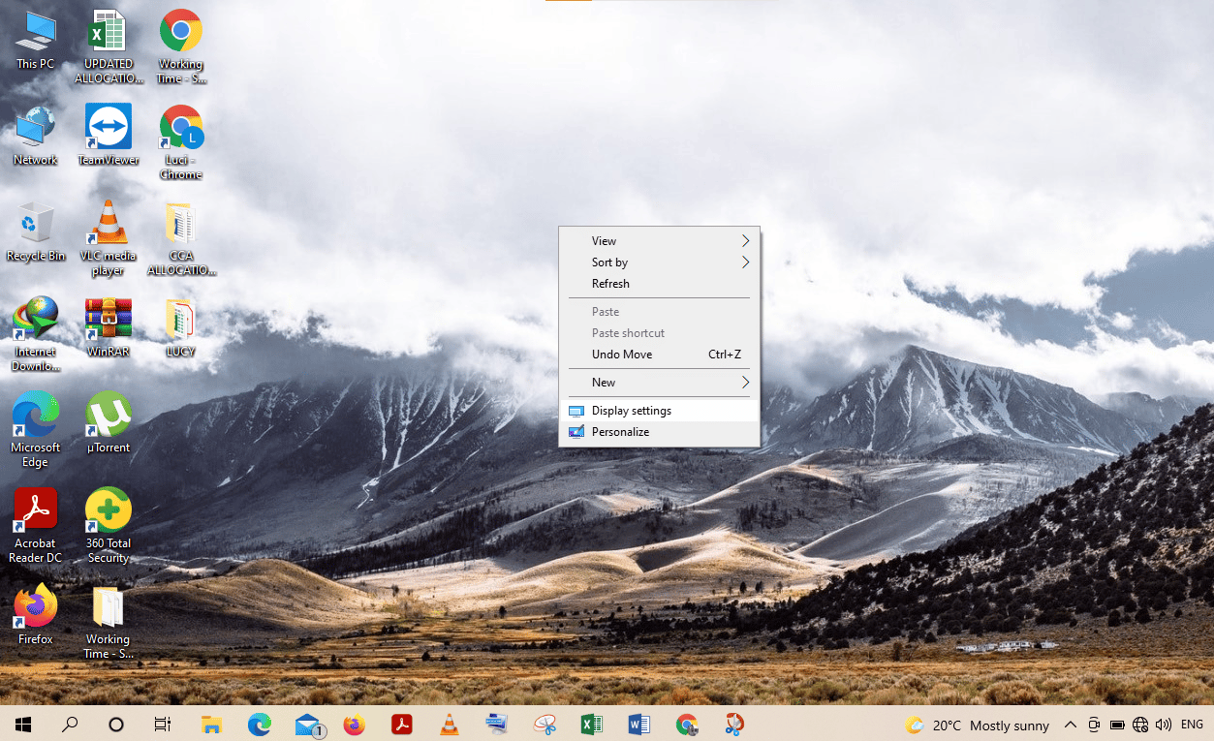
Task: Open the Meet Now tray icon
Action: tap(1094, 725)
